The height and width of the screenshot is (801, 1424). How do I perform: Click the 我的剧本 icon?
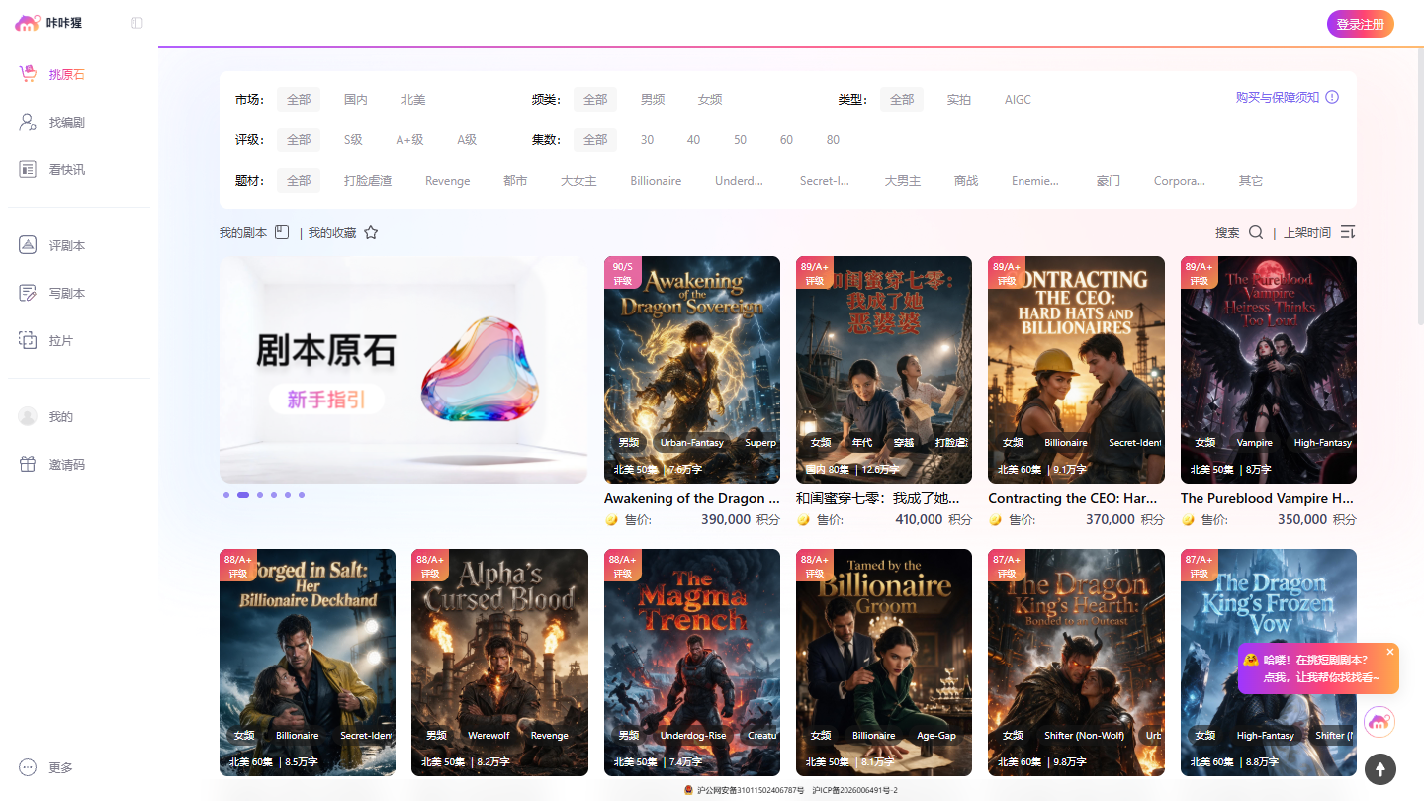(x=282, y=232)
